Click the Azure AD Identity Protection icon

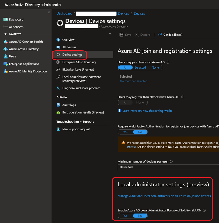6,71
